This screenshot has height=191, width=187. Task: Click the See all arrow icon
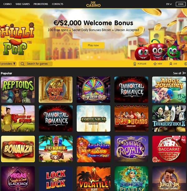[184, 73]
